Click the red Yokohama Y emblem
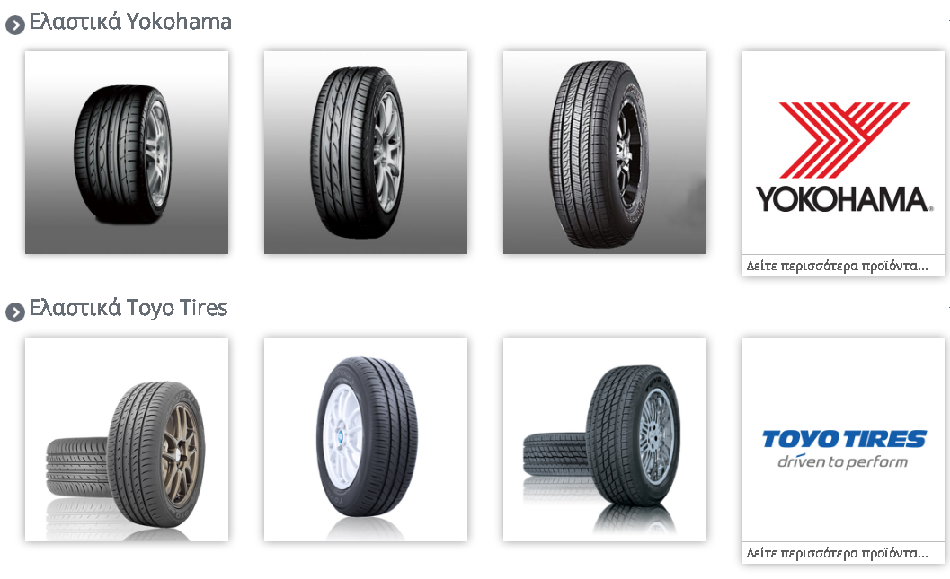The height and width of the screenshot is (579, 950). click(844, 140)
